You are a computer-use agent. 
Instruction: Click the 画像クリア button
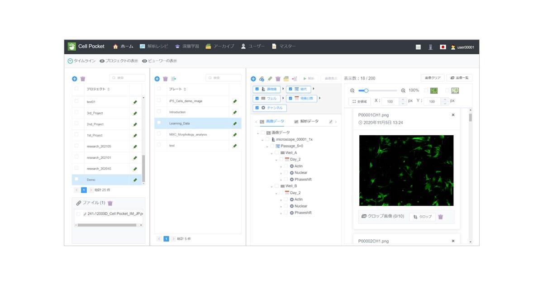click(x=433, y=78)
